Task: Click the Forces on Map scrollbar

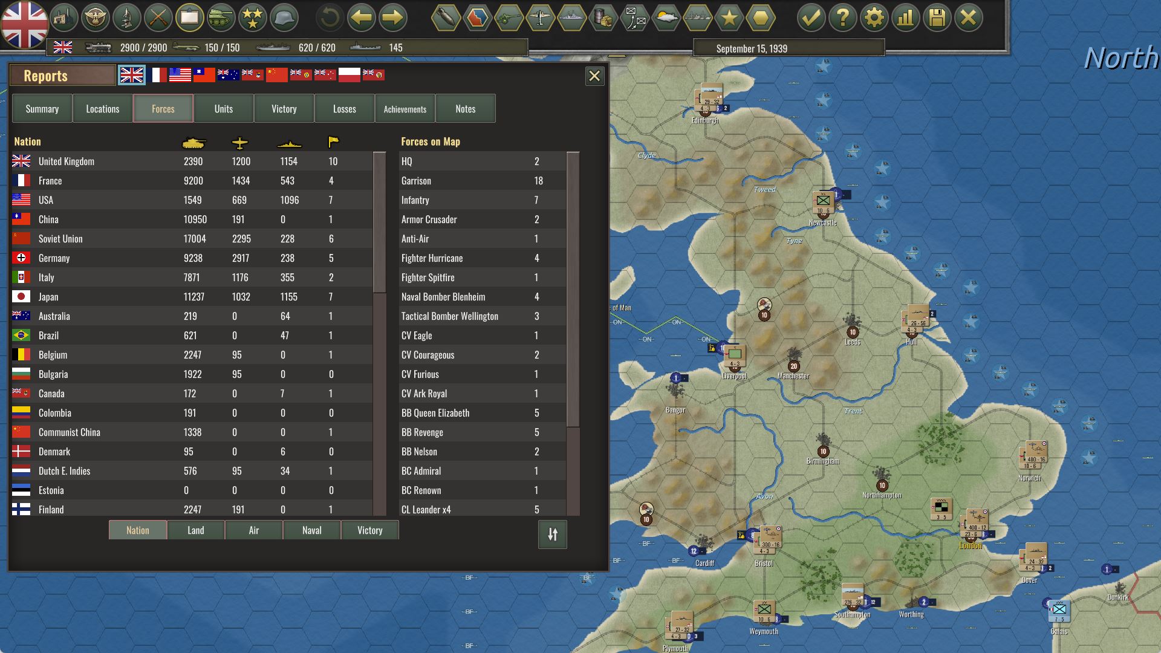Action: [x=573, y=290]
